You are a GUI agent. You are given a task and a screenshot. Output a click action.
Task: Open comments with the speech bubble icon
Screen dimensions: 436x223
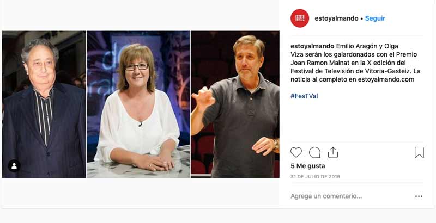click(x=314, y=152)
